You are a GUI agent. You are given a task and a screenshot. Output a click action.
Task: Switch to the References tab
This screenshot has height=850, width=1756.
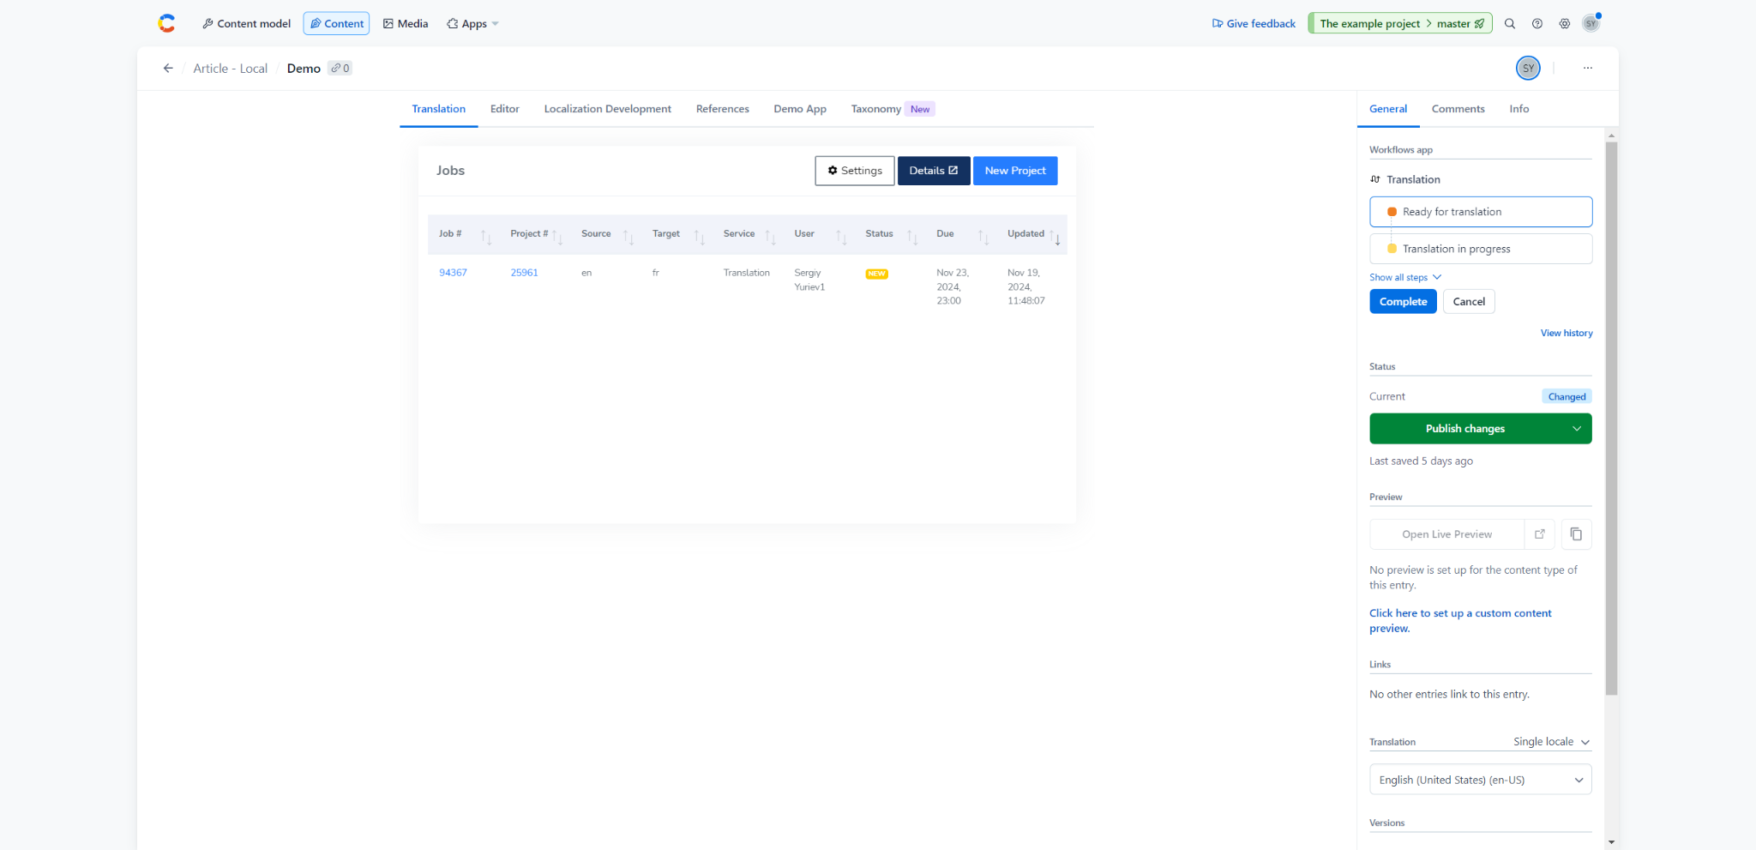[723, 109]
